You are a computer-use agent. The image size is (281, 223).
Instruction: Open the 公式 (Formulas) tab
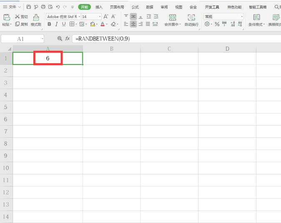click(x=135, y=7)
